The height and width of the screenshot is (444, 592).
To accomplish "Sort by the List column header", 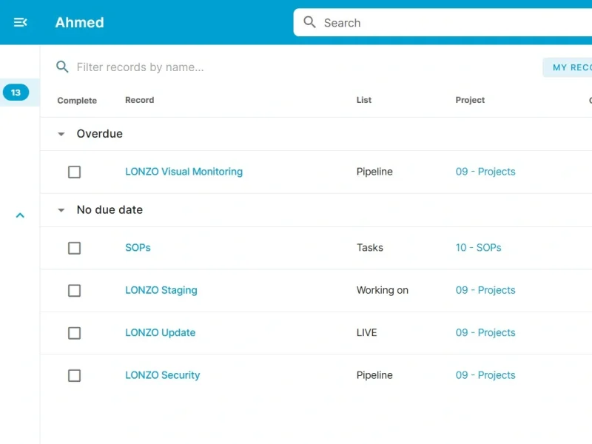I will coord(364,100).
